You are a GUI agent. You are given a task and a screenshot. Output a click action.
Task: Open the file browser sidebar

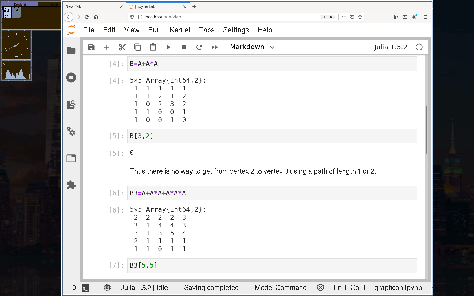click(x=71, y=50)
